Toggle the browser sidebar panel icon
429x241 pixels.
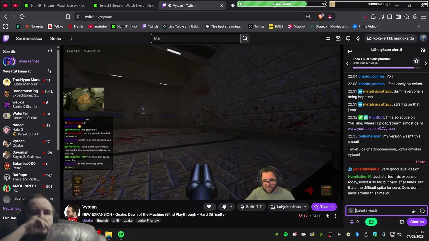click(390, 17)
